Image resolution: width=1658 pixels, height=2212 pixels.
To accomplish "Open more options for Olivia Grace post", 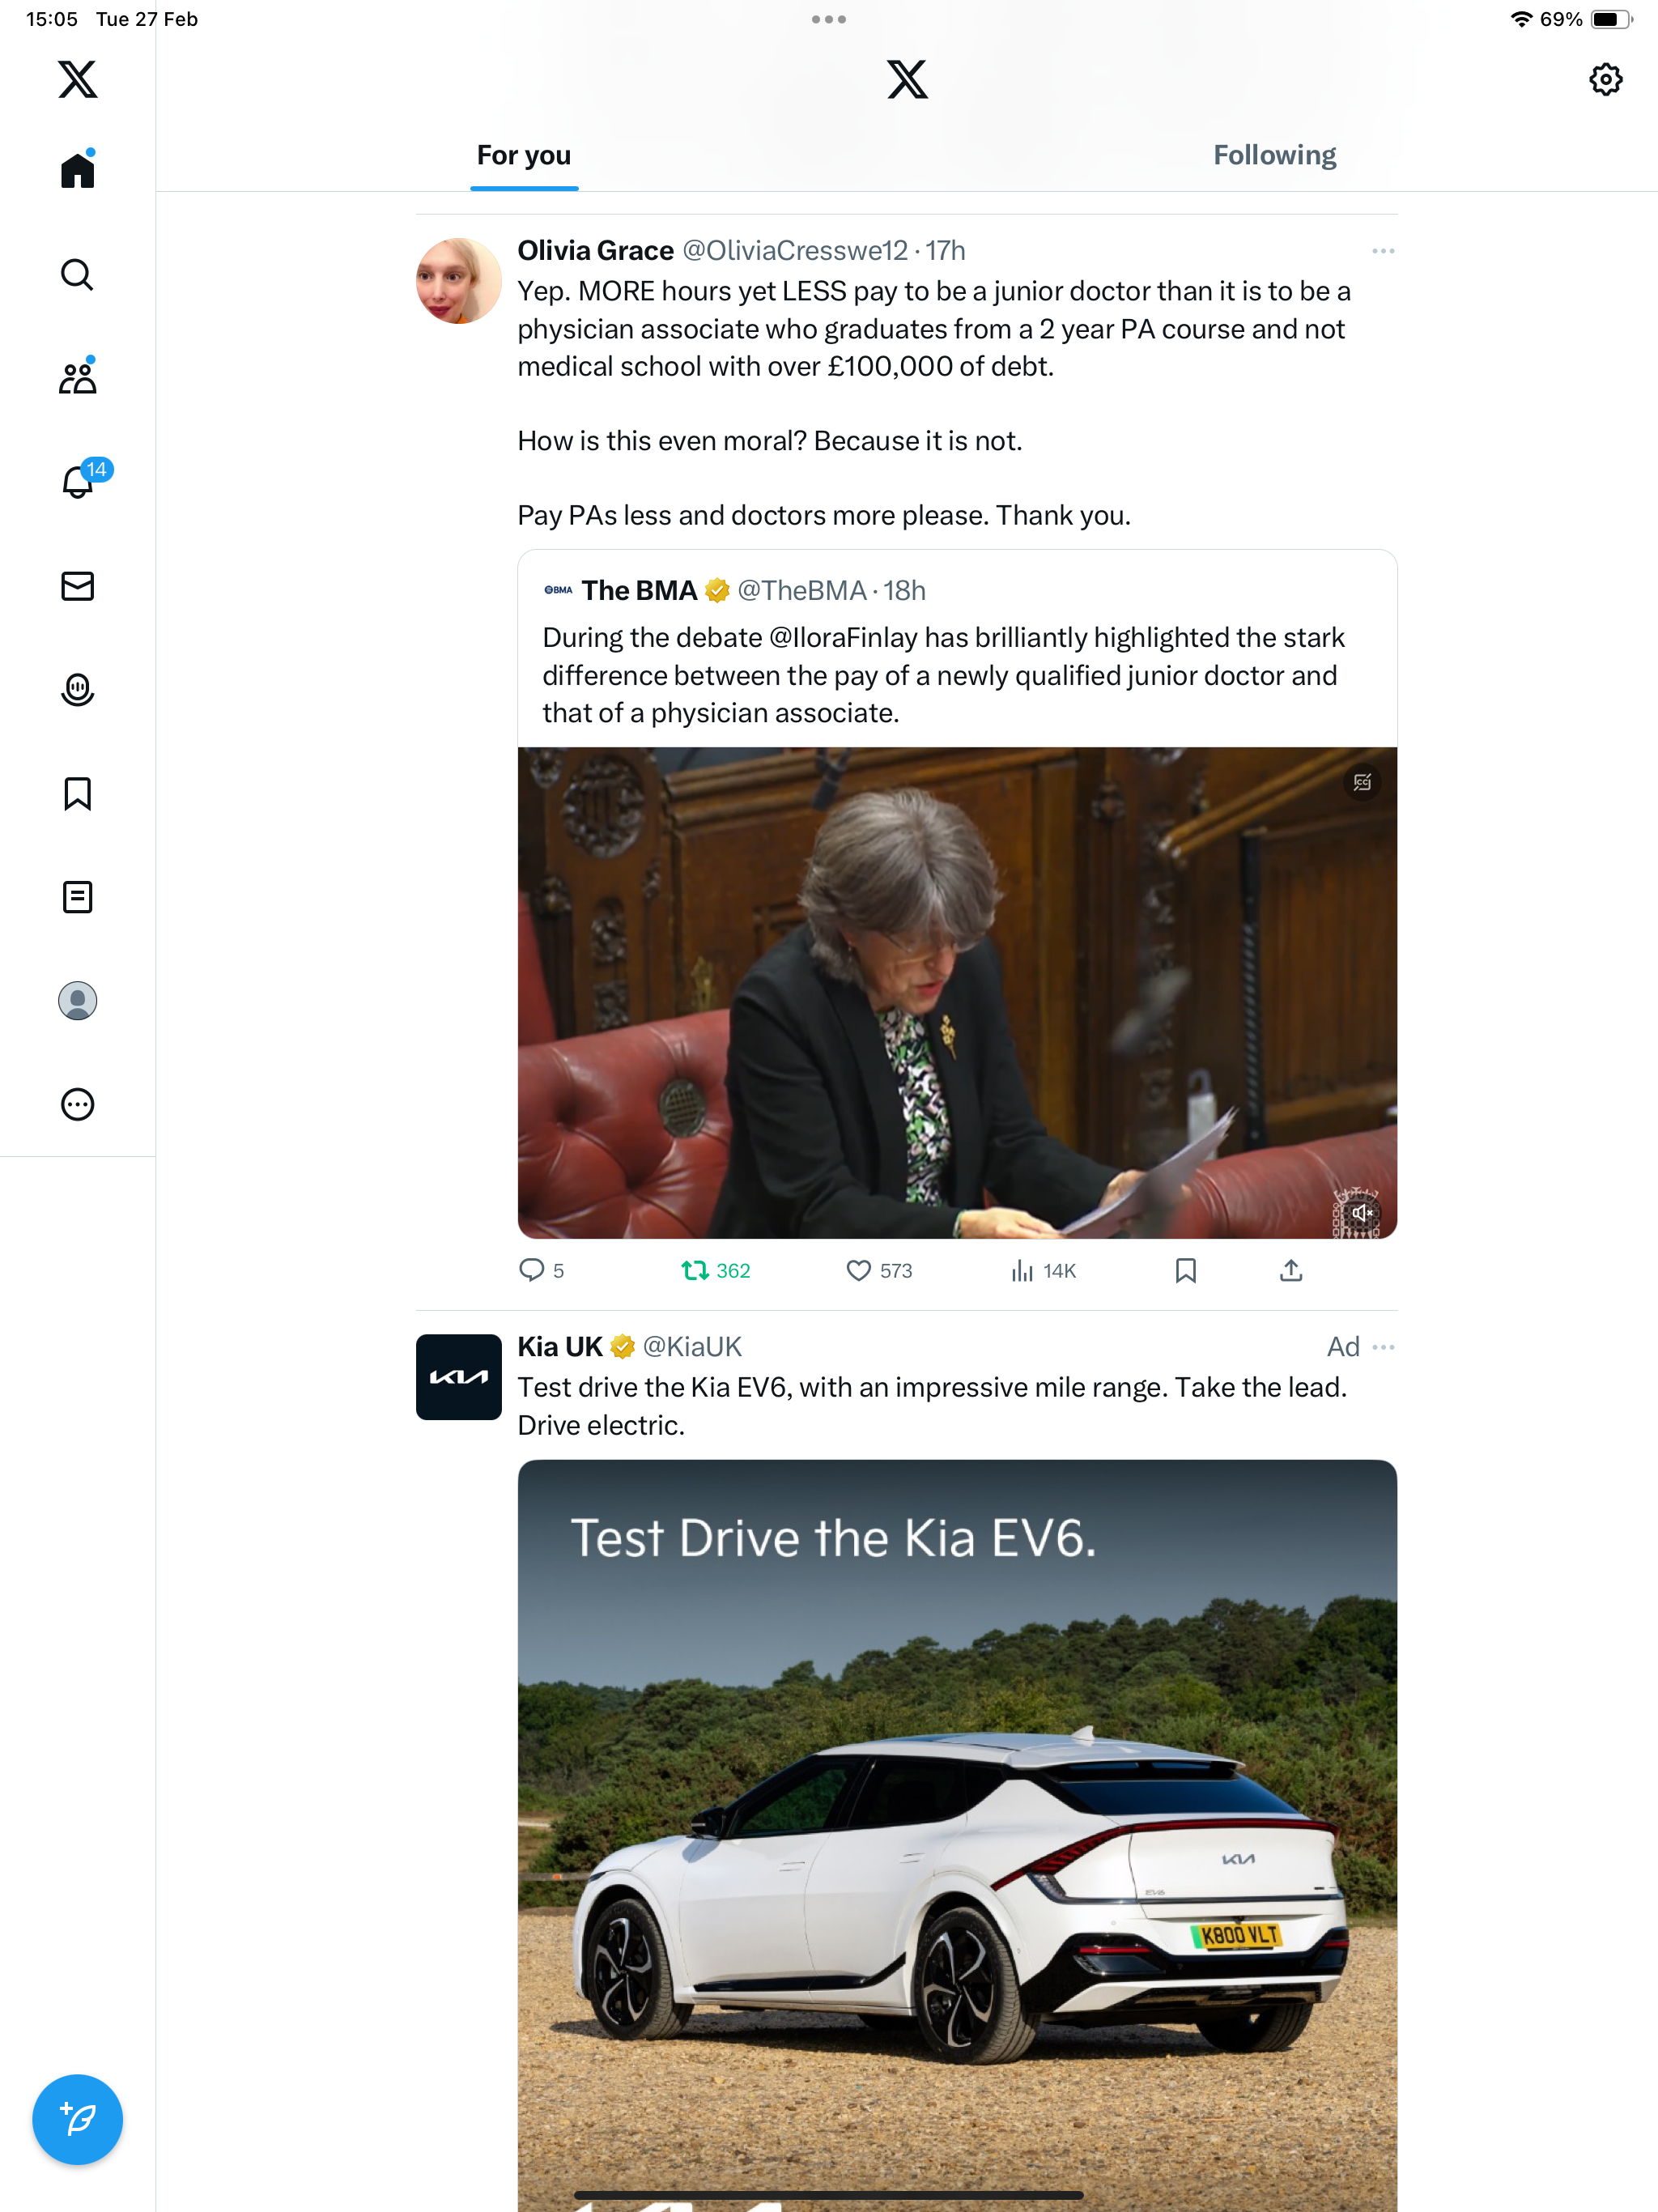I will tap(1383, 251).
